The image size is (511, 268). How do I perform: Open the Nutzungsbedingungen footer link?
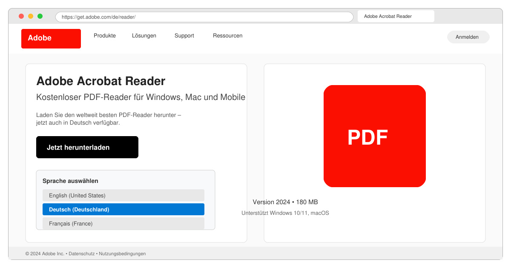point(122,254)
